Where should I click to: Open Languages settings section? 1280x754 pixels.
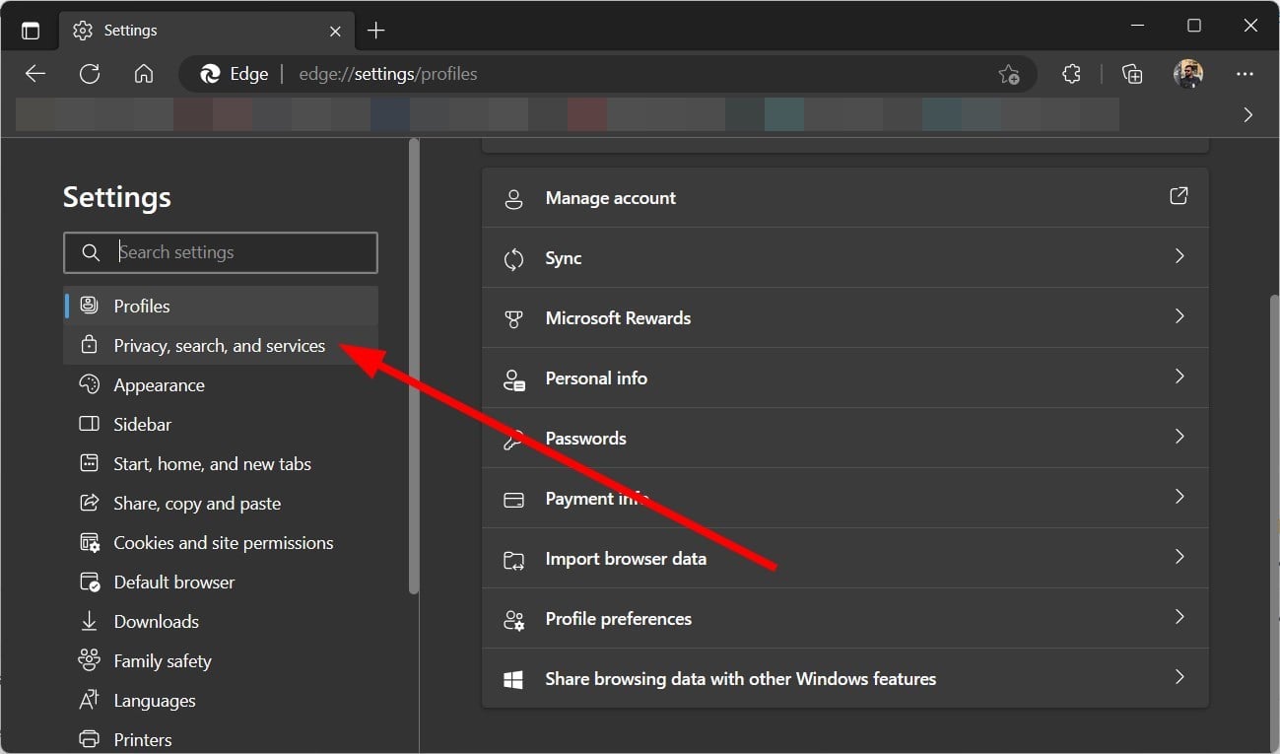click(x=221, y=700)
